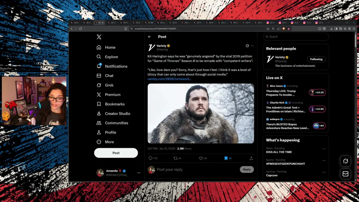Switch to the first X browser tab
Screen dimensions: 359x202
pyautogui.click(x=75, y=23)
